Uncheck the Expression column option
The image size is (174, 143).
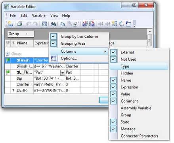click(113, 87)
